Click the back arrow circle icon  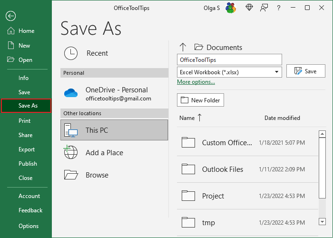pyautogui.click(x=10, y=16)
